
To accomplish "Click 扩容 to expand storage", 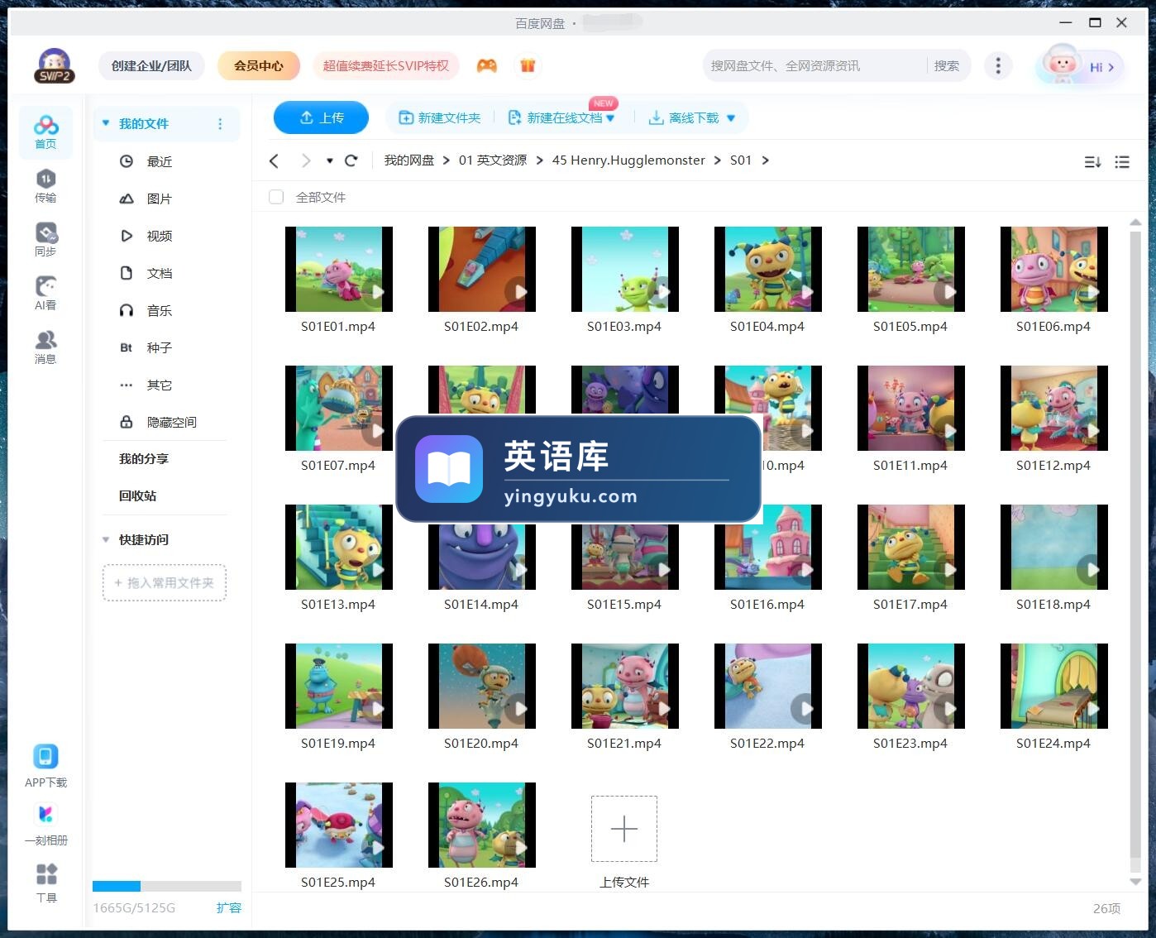I will (228, 907).
